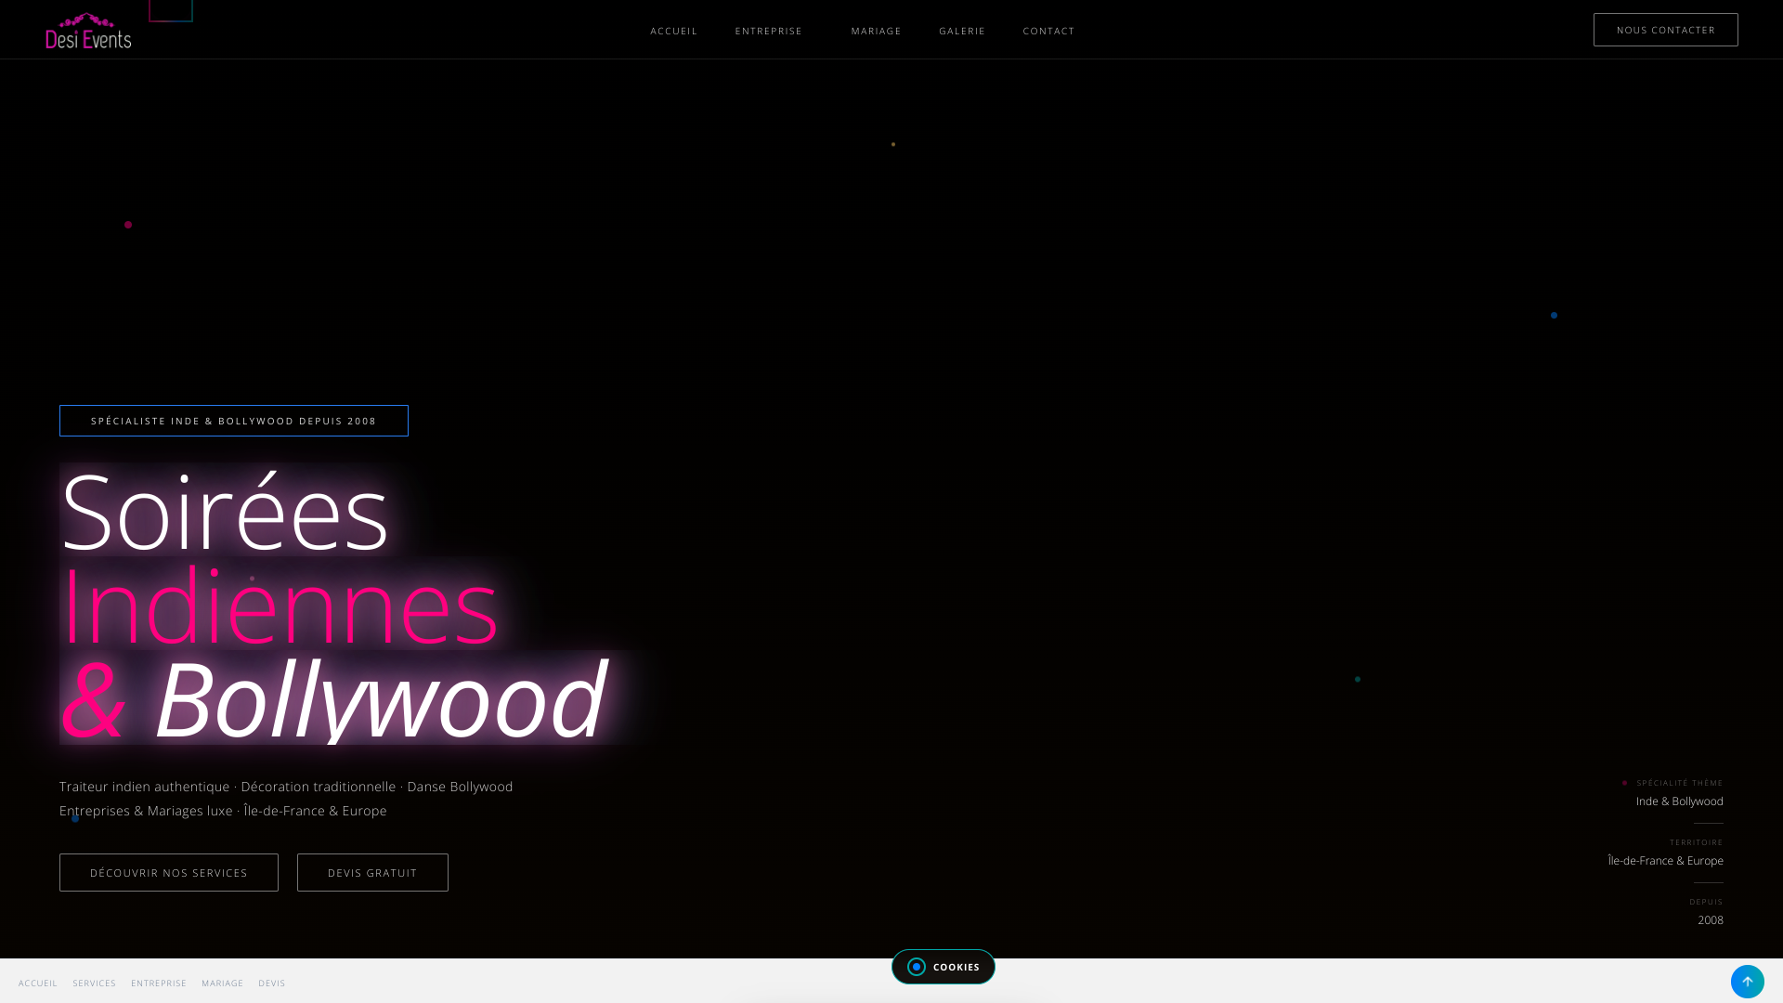Request a Devis Gratuit
The width and height of the screenshot is (1783, 1003).
[372, 872]
